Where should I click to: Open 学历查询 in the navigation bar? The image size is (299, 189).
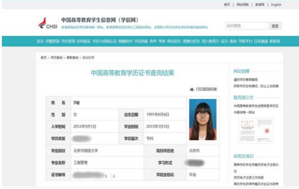[x=68, y=41]
